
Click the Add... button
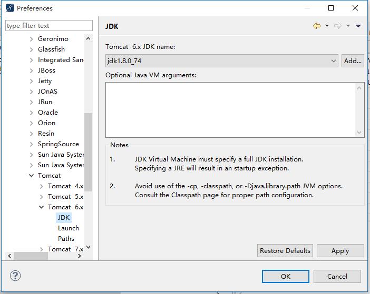[x=353, y=60]
